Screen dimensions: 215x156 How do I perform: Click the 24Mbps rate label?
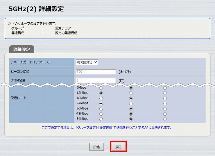pos(82,103)
